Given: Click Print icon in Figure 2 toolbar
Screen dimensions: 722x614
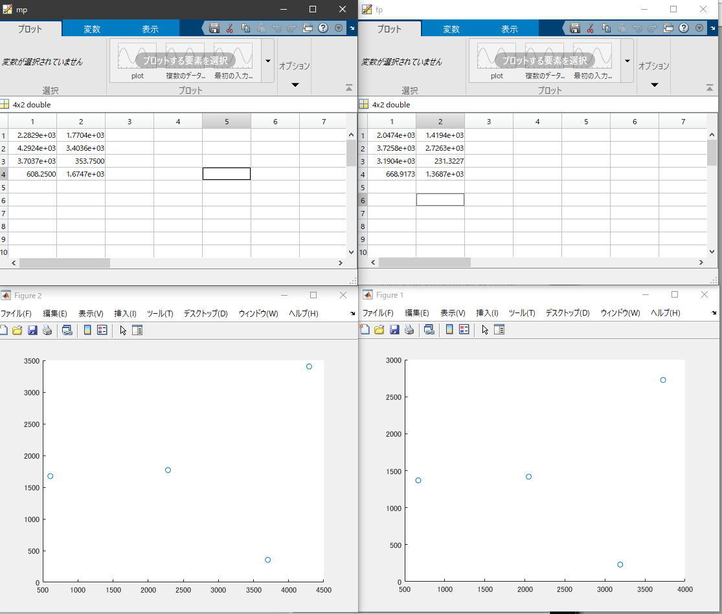Looking at the screenshot, I should [x=47, y=330].
